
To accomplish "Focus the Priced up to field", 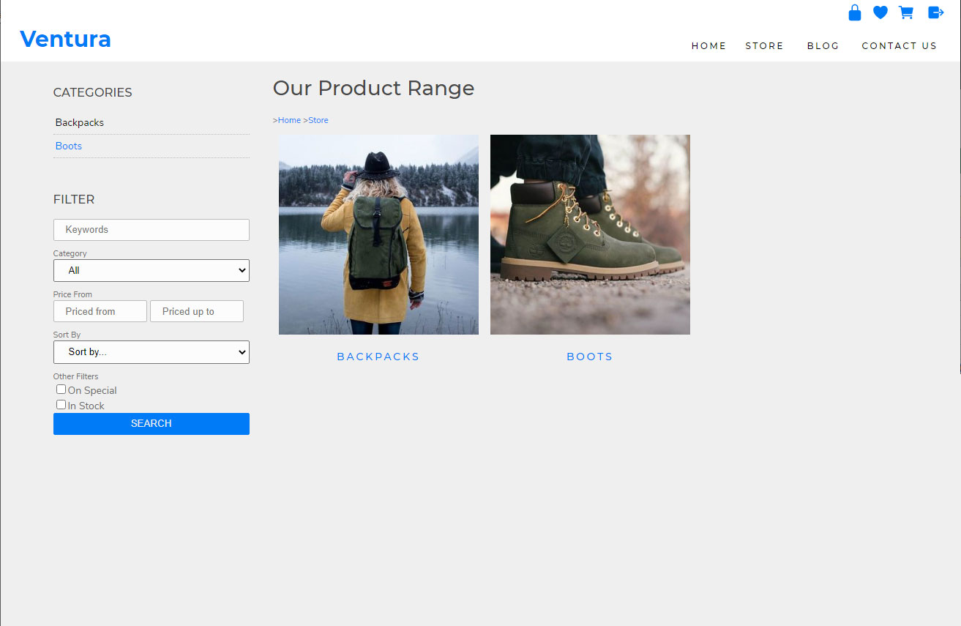I will pos(197,311).
